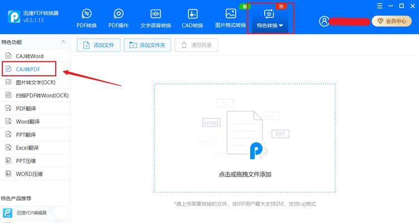Screen dimensions: 419x223
Task: Select 扫描PDF转Word(OCR) option
Action: click(35, 95)
